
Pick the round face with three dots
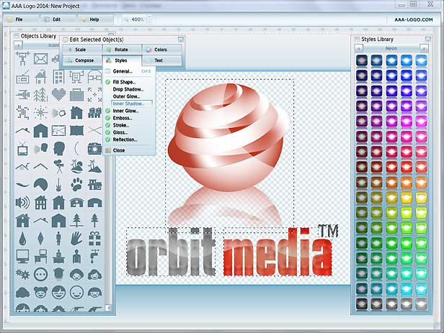click(41, 274)
